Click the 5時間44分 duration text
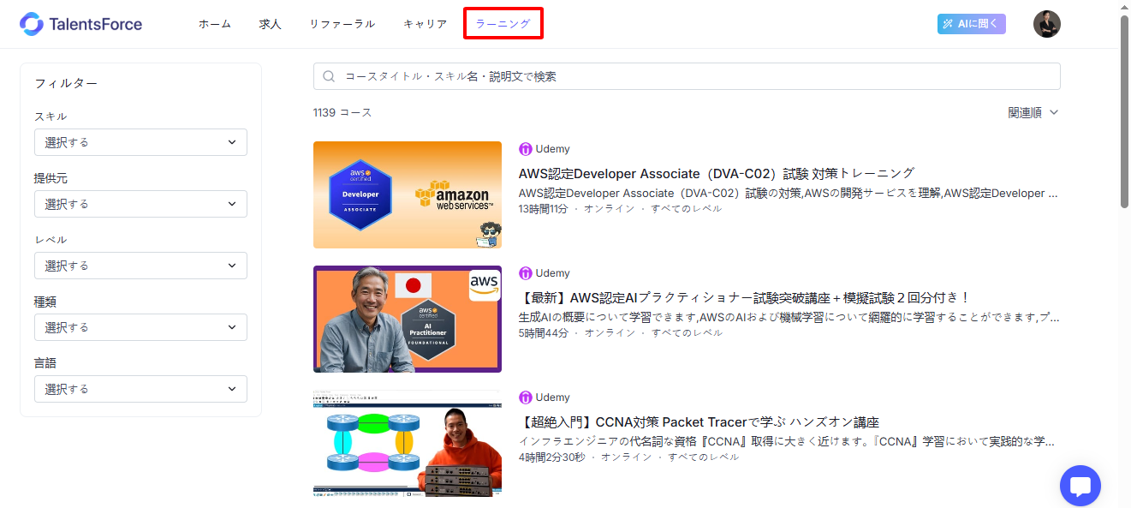Screen dimensions: 1131x508 tap(544, 332)
